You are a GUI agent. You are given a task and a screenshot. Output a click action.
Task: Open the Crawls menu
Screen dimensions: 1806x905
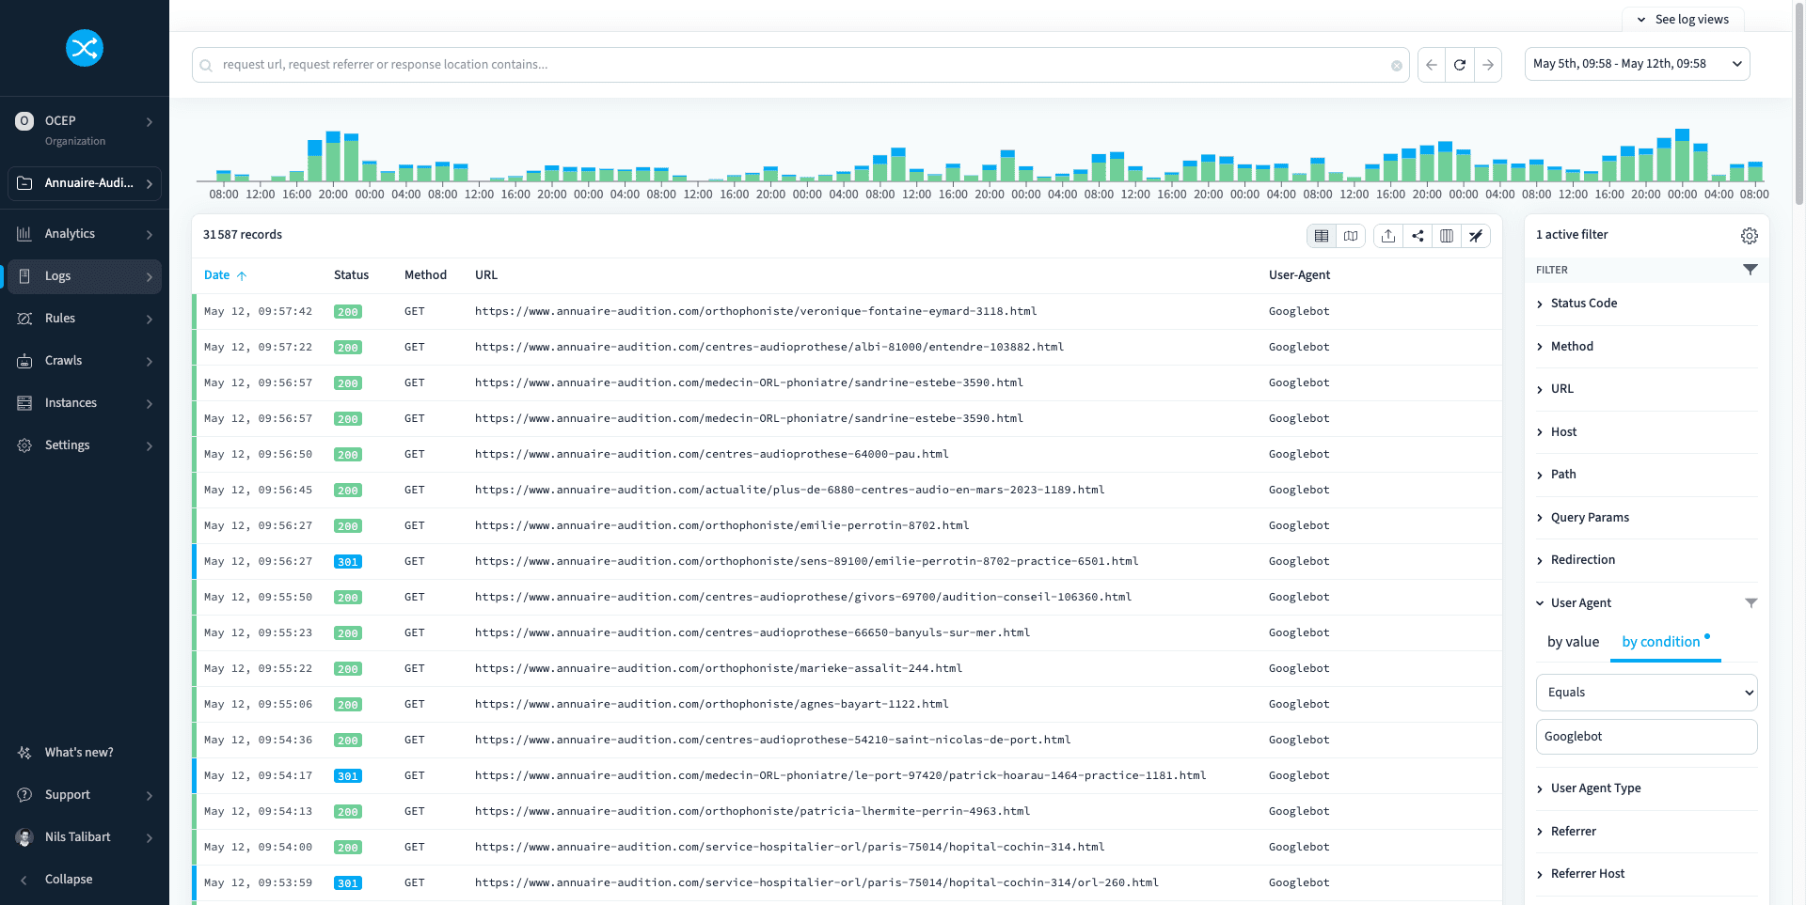pyautogui.click(x=85, y=361)
